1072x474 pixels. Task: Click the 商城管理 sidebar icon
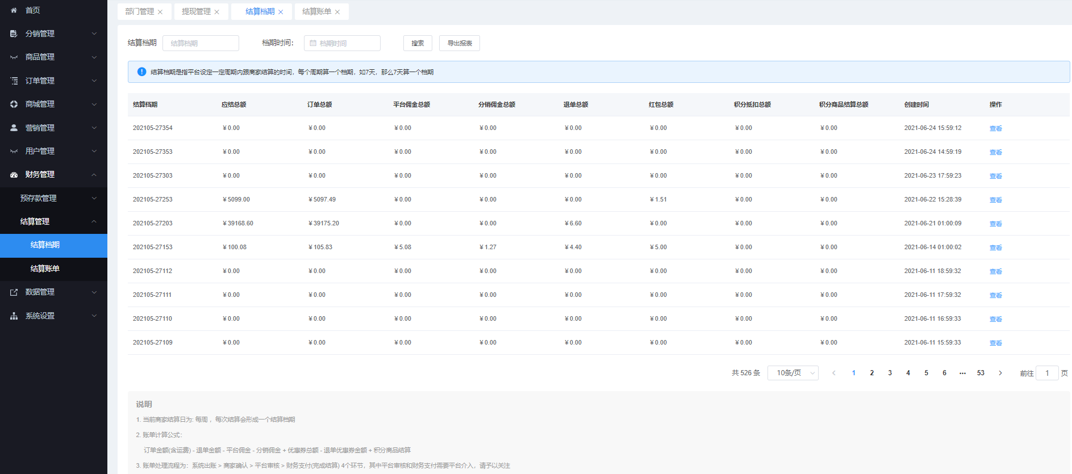click(x=14, y=104)
